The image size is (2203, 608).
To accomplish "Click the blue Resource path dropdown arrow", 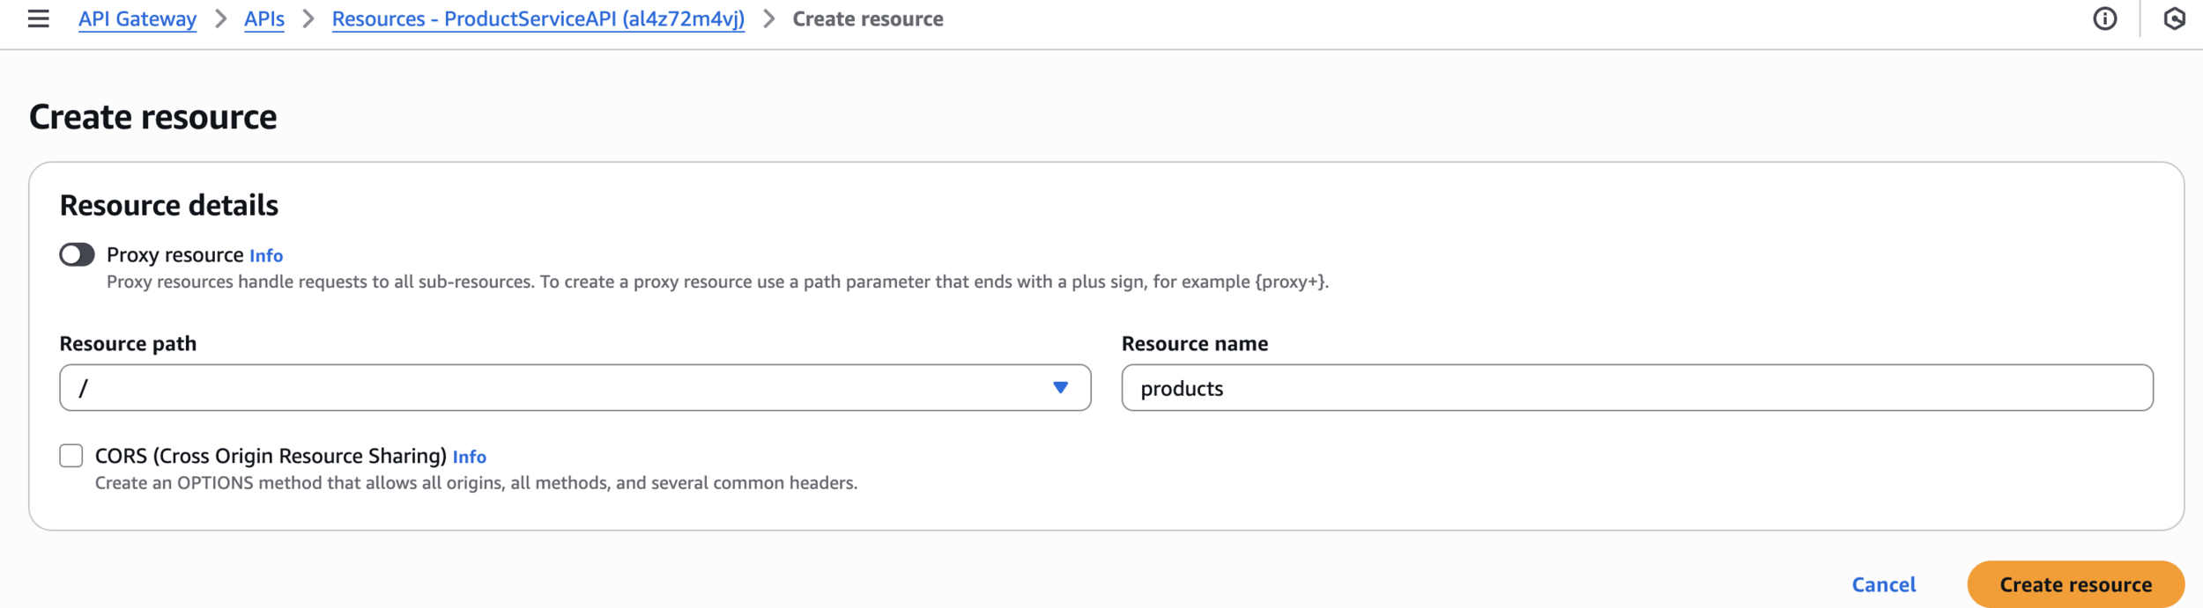I will pyautogui.click(x=1060, y=387).
